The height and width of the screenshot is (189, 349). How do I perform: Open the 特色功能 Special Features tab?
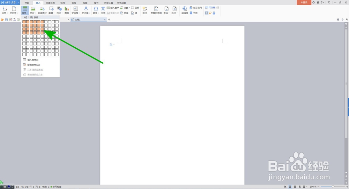[121, 3]
